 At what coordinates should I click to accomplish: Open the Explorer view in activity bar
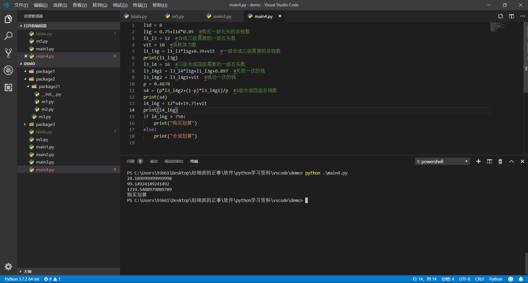pos(8,19)
